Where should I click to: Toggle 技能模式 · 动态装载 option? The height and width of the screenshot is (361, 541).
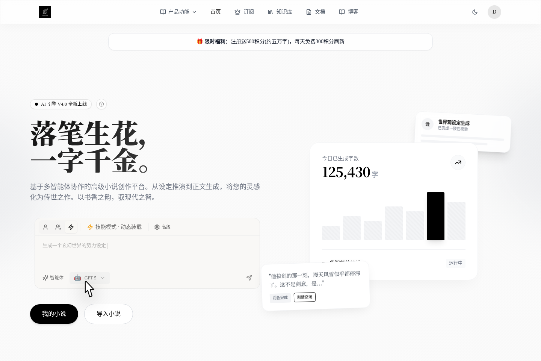(x=115, y=227)
